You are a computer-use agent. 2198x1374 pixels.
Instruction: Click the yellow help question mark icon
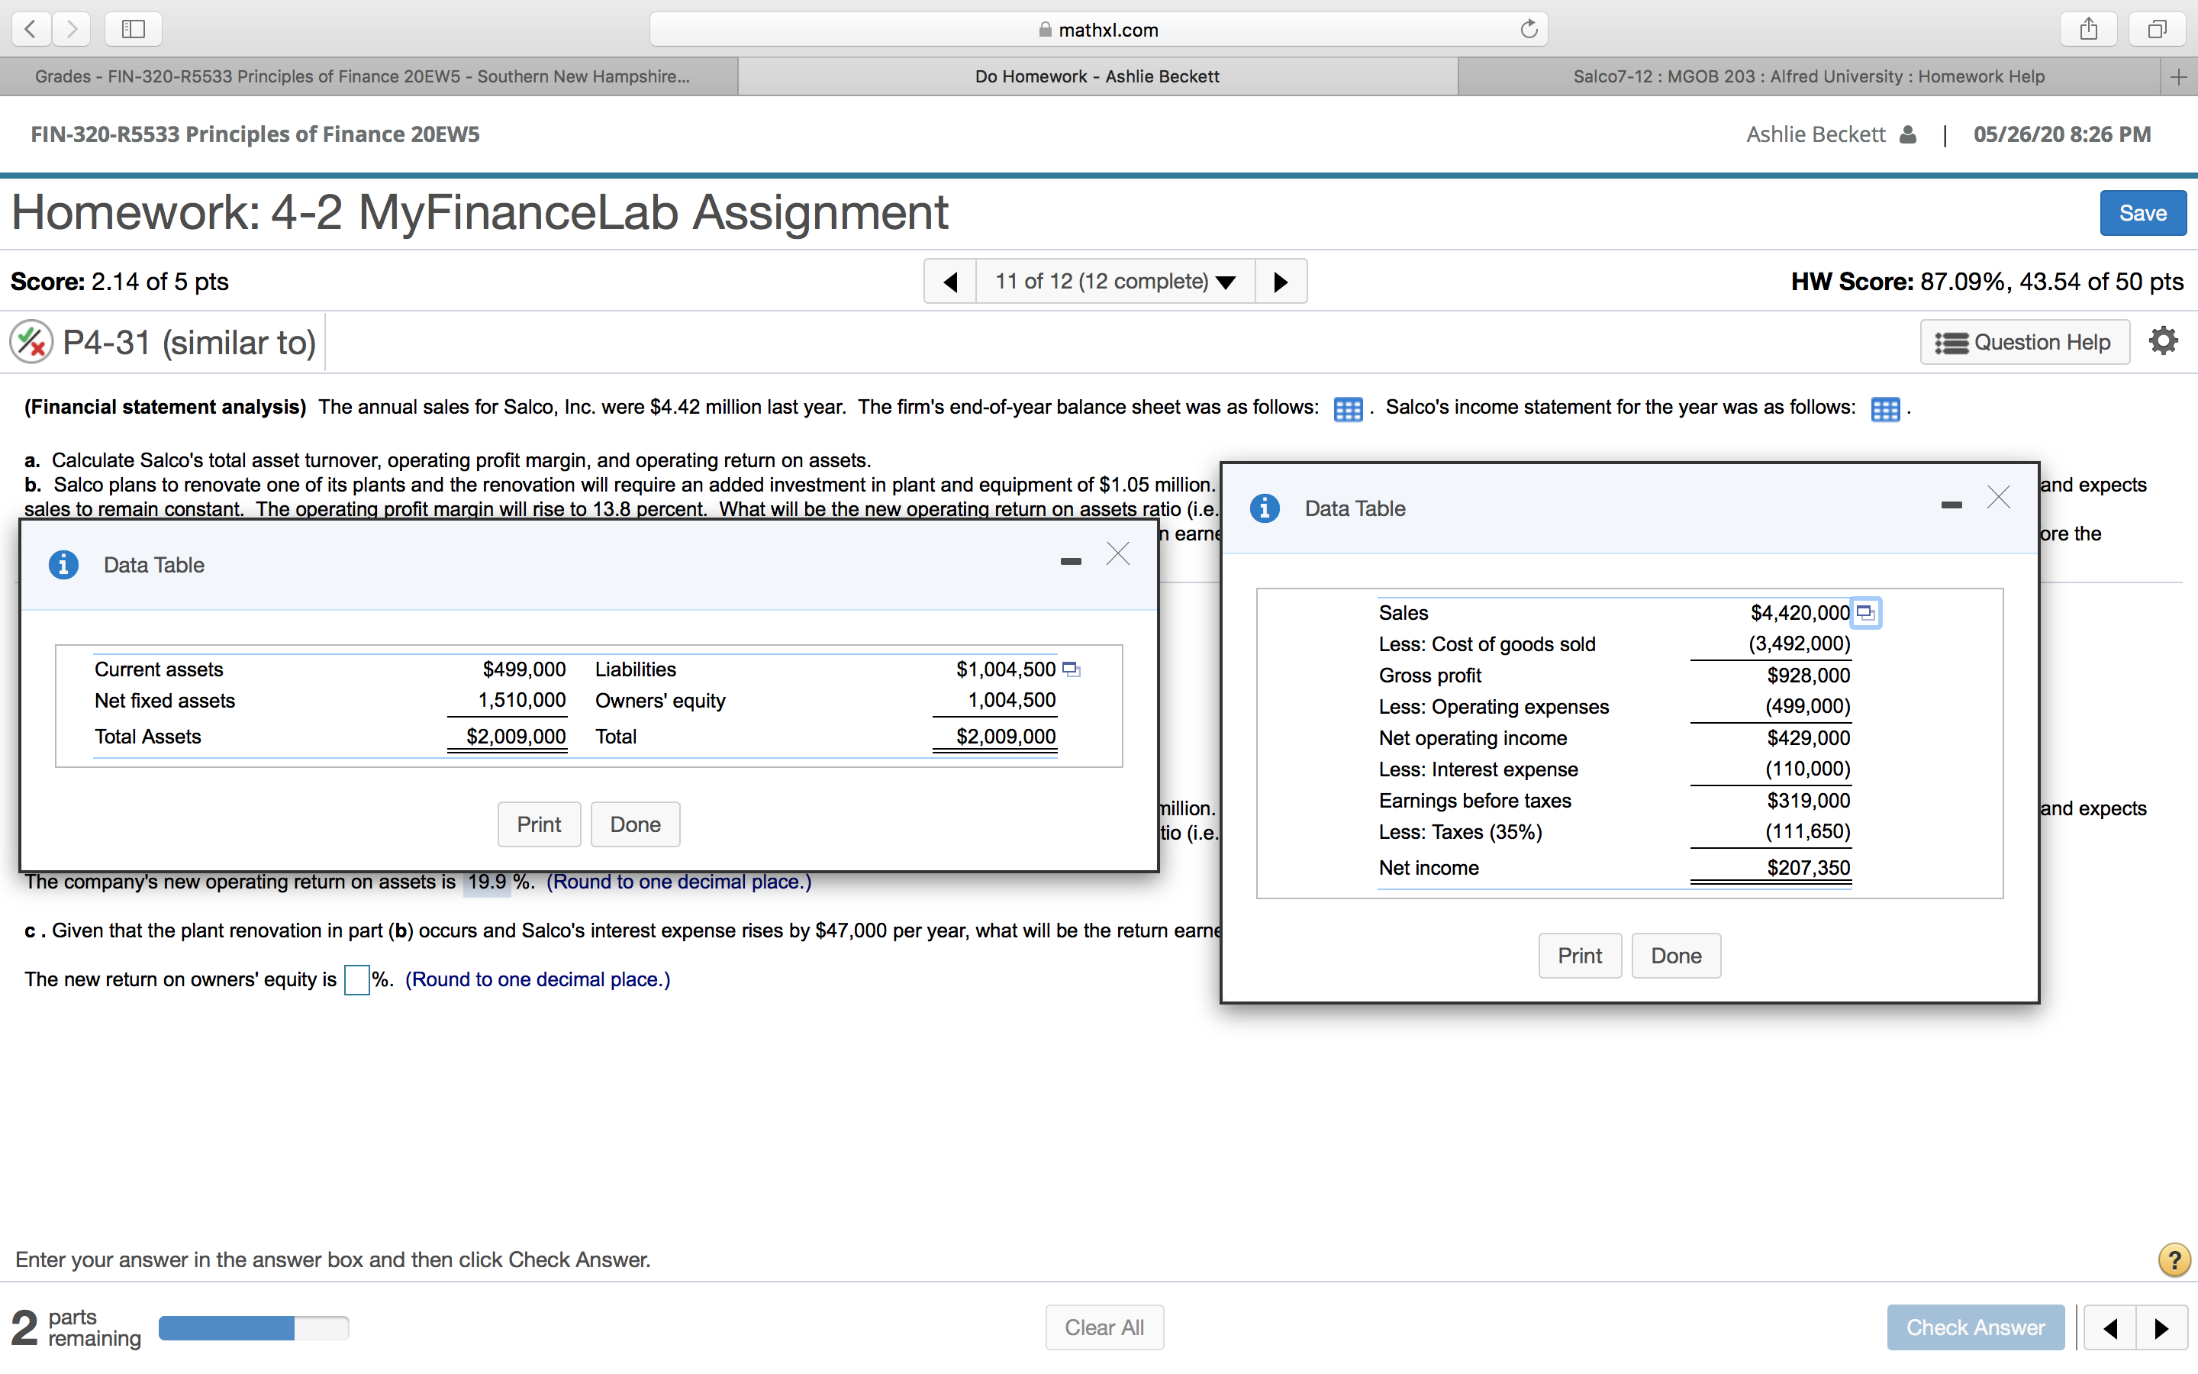pos(2174,1259)
